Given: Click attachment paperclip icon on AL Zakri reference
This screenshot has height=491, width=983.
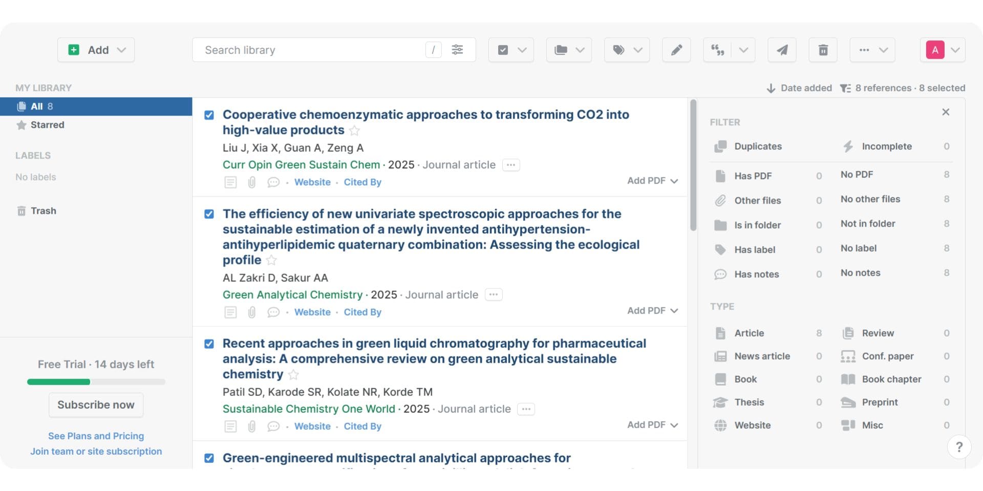Looking at the screenshot, I should 252,312.
